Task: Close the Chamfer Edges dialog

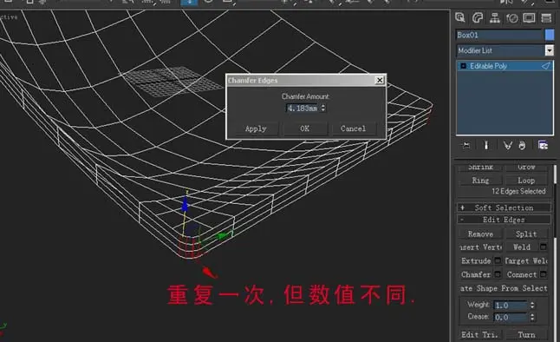Action: (x=380, y=80)
